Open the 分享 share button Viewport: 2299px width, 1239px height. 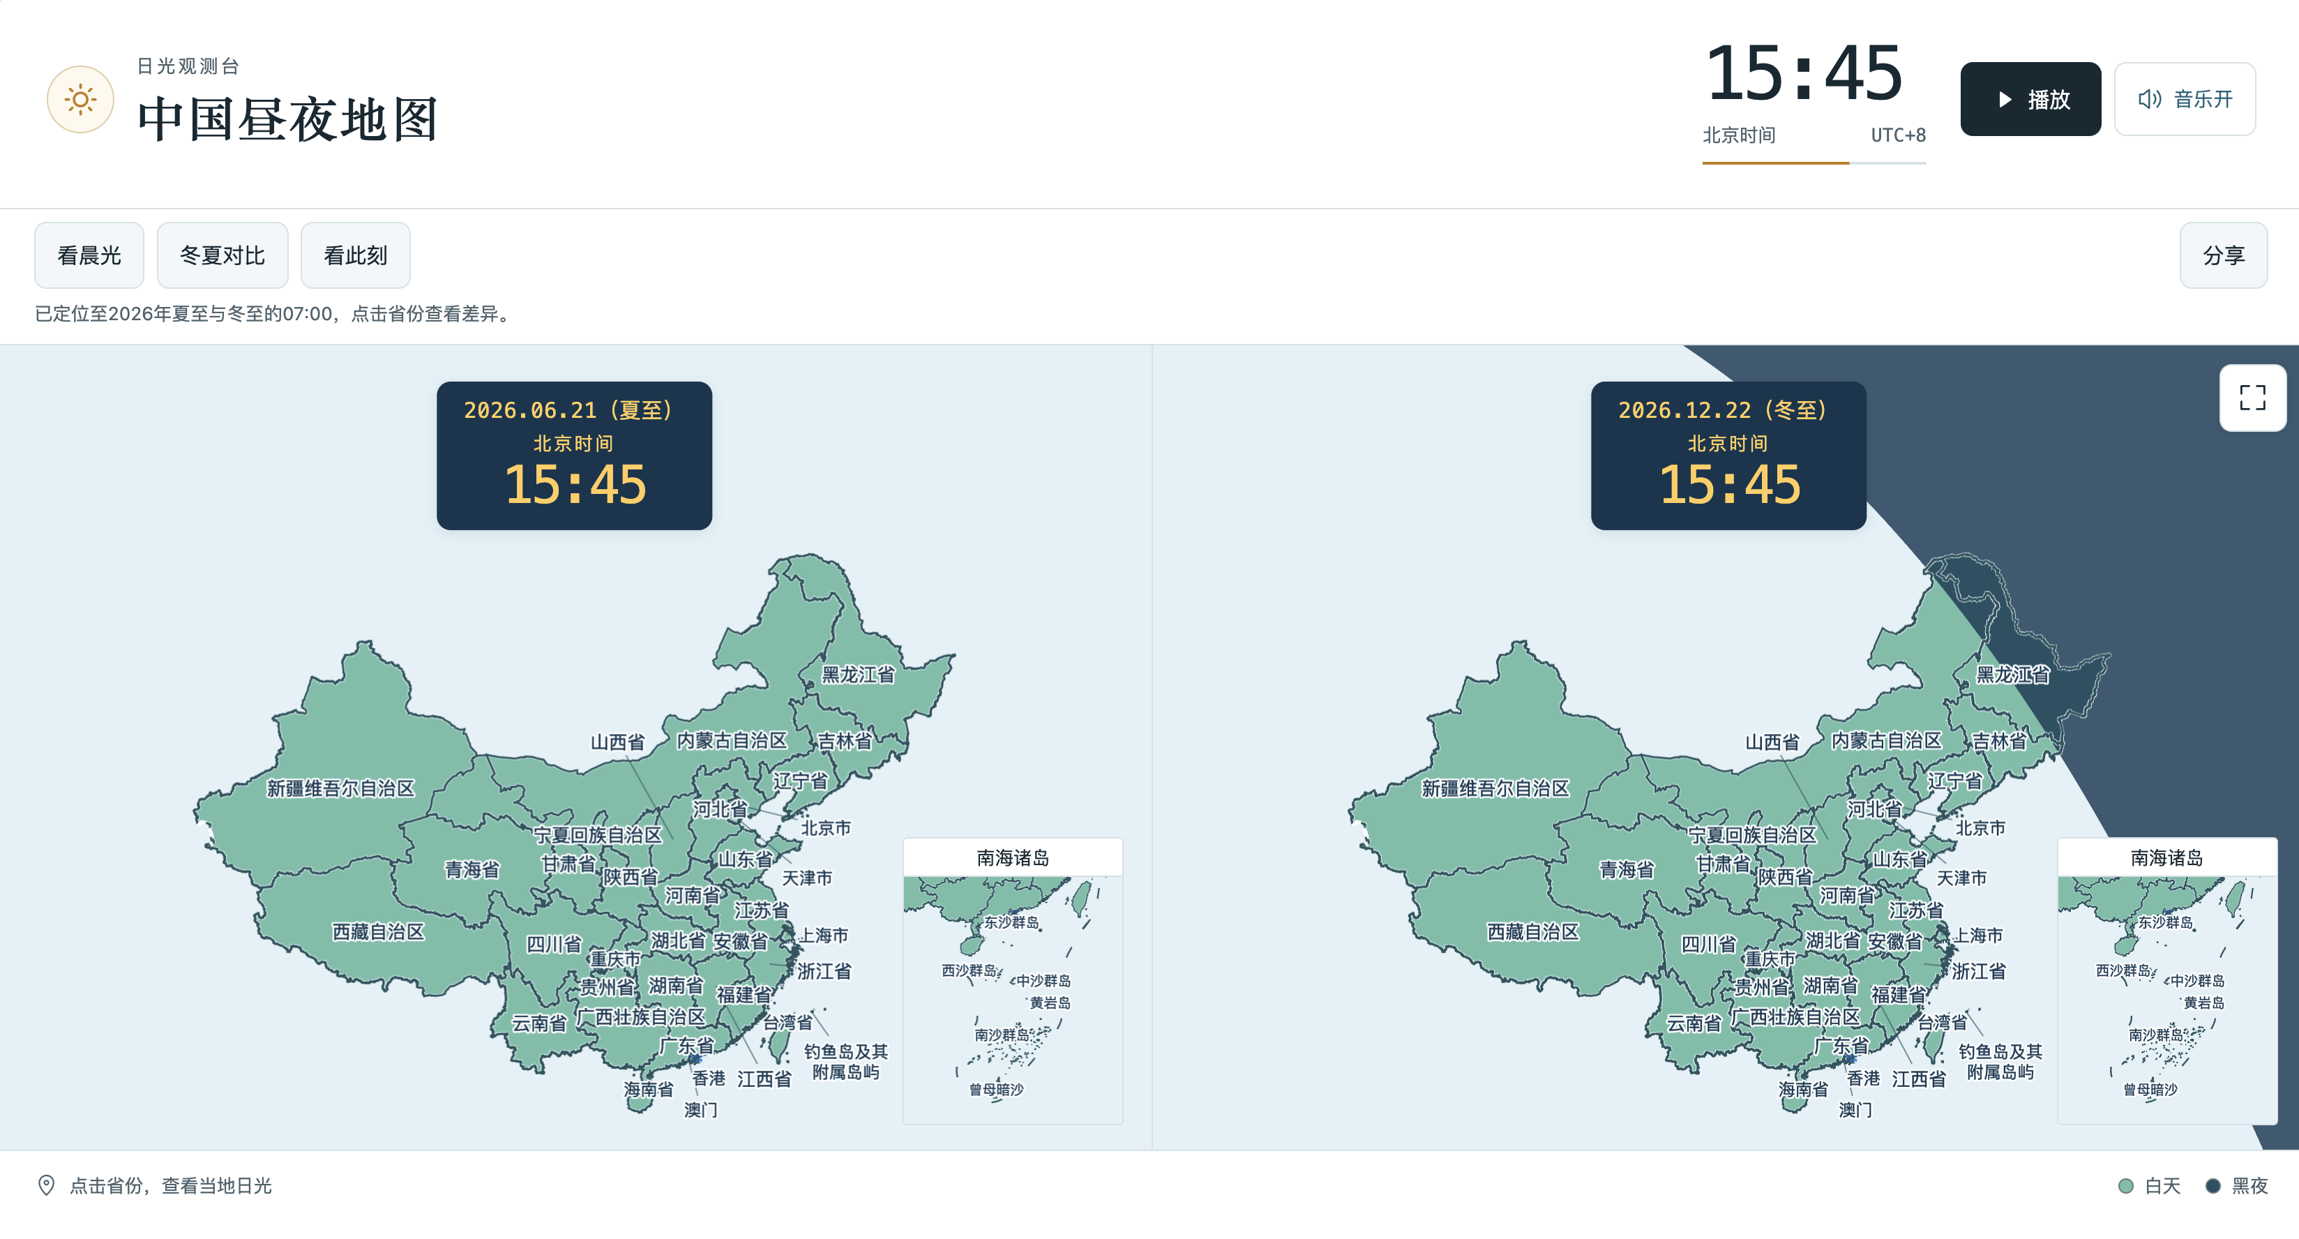click(x=2223, y=255)
